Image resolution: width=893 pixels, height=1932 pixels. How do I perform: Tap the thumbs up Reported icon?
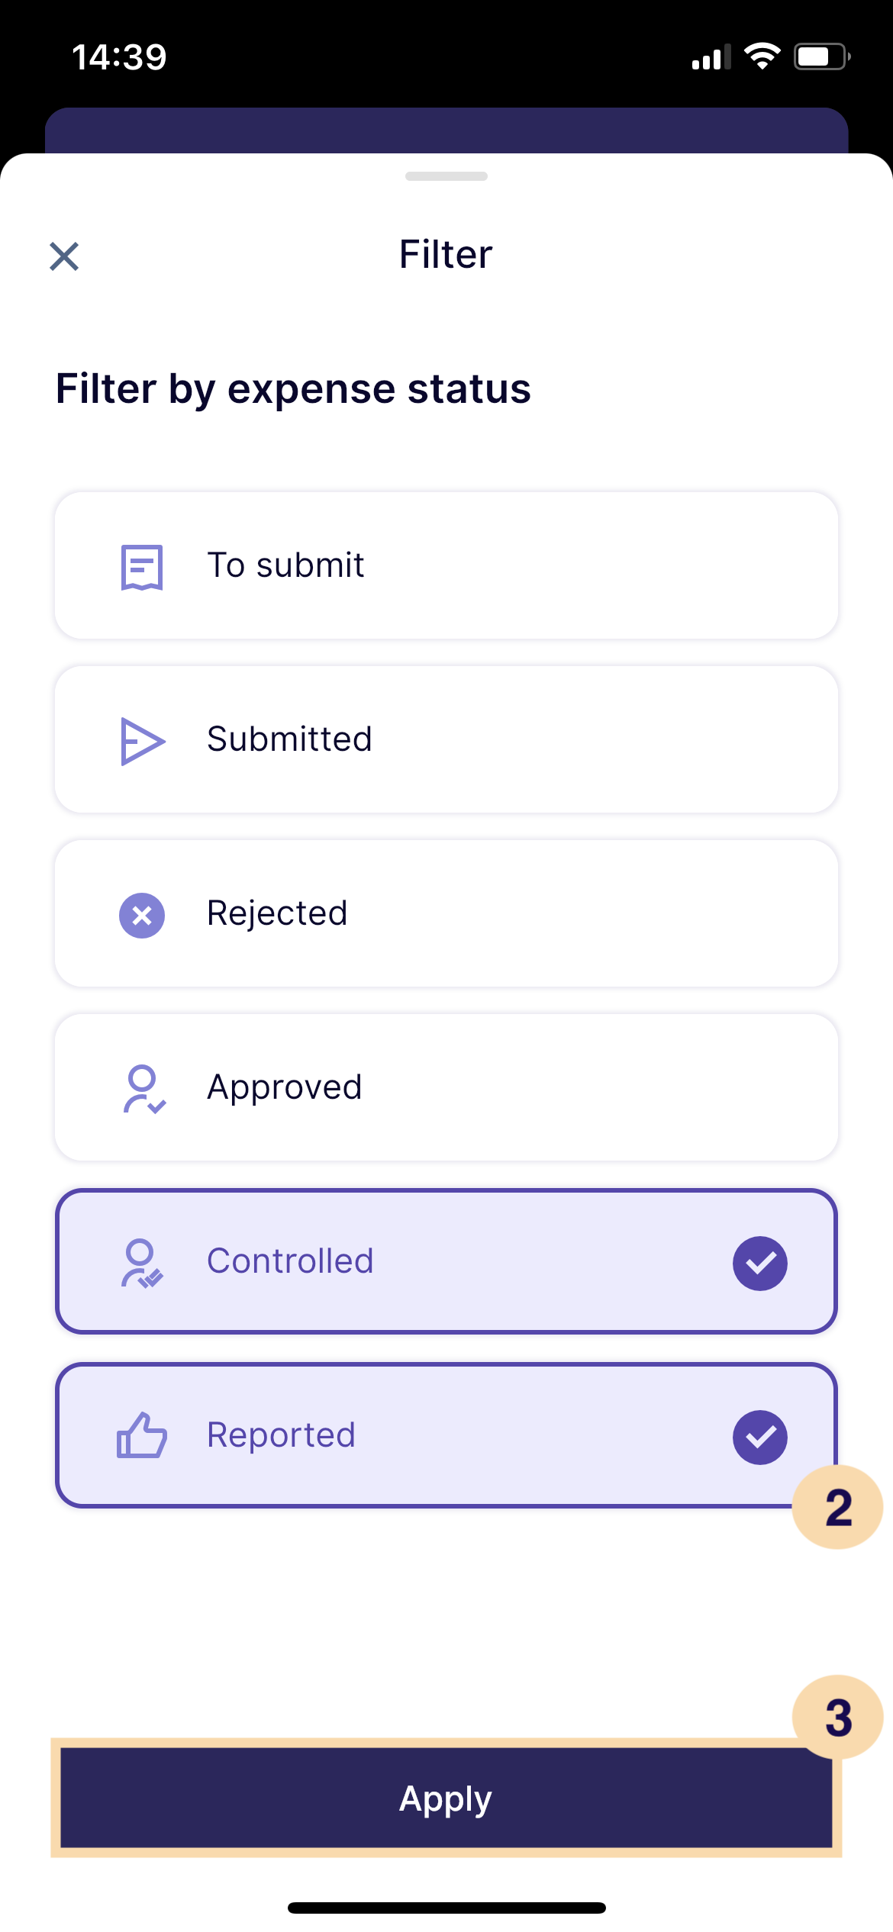click(142, 1435)
